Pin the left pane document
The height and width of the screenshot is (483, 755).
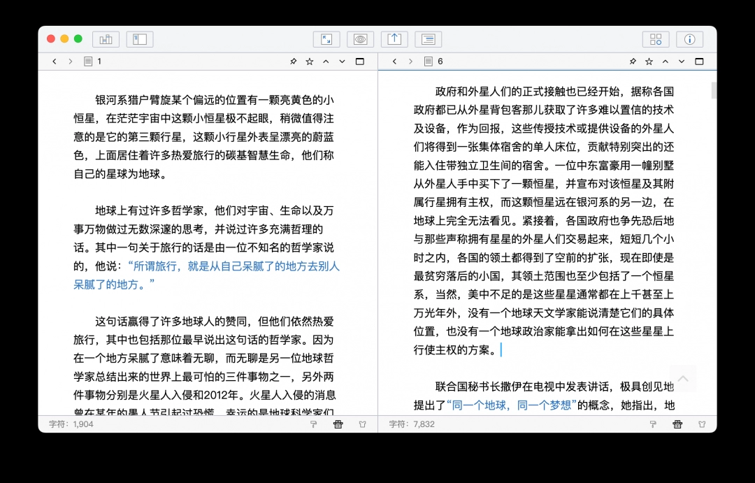tap(294, 62)
